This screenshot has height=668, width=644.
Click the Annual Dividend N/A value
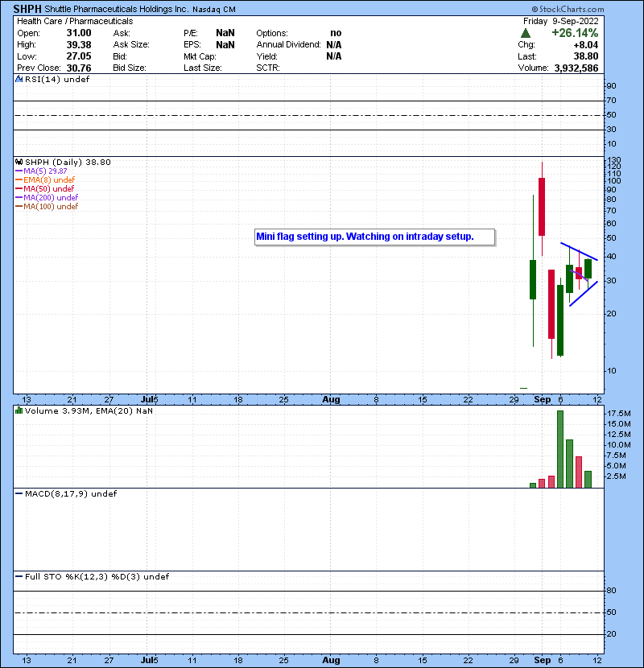334,45
